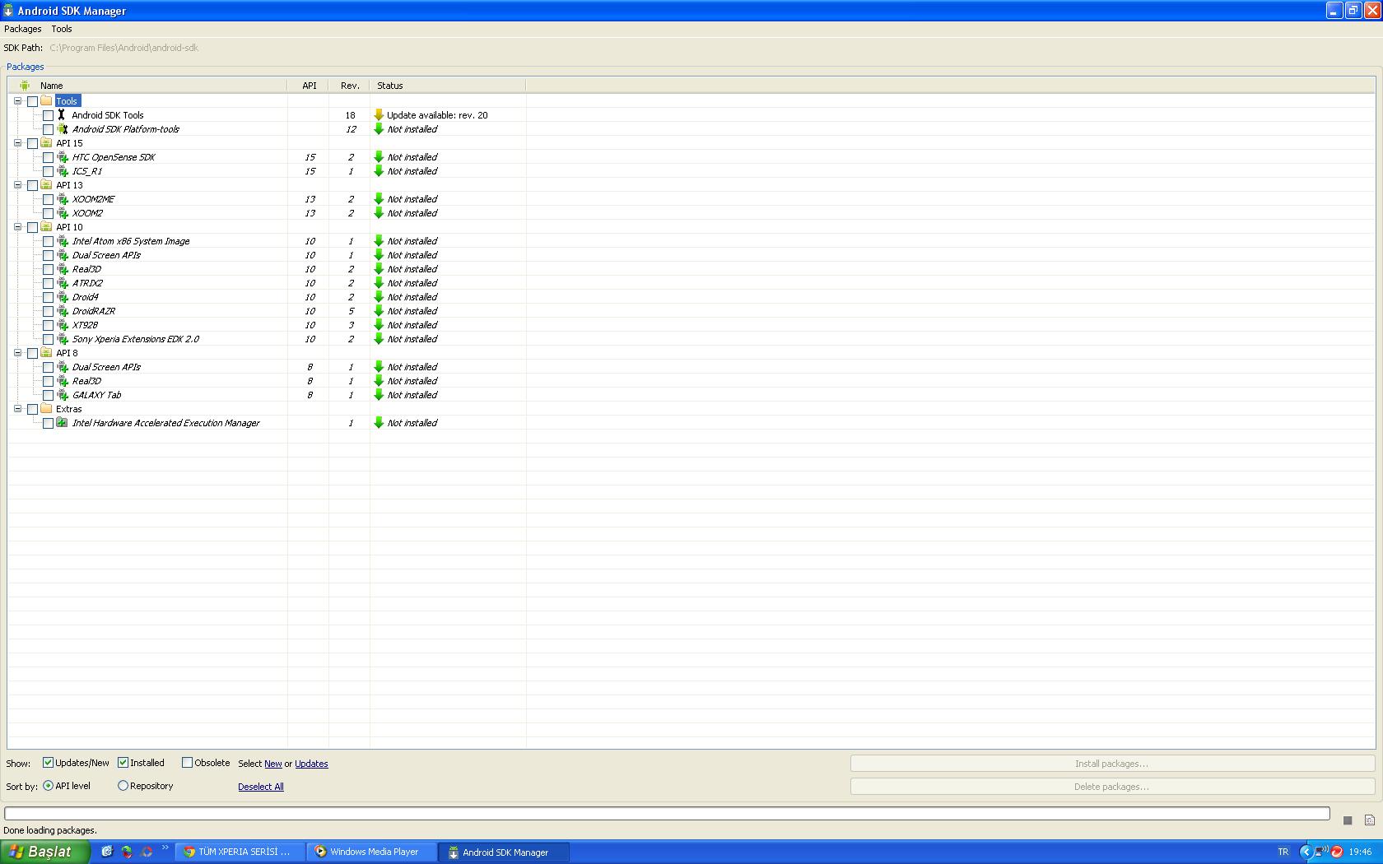Click the Extras folder icon
The width and height of the screenshot is (1383, 864).
pyautogui.click(x=46, y=408)
